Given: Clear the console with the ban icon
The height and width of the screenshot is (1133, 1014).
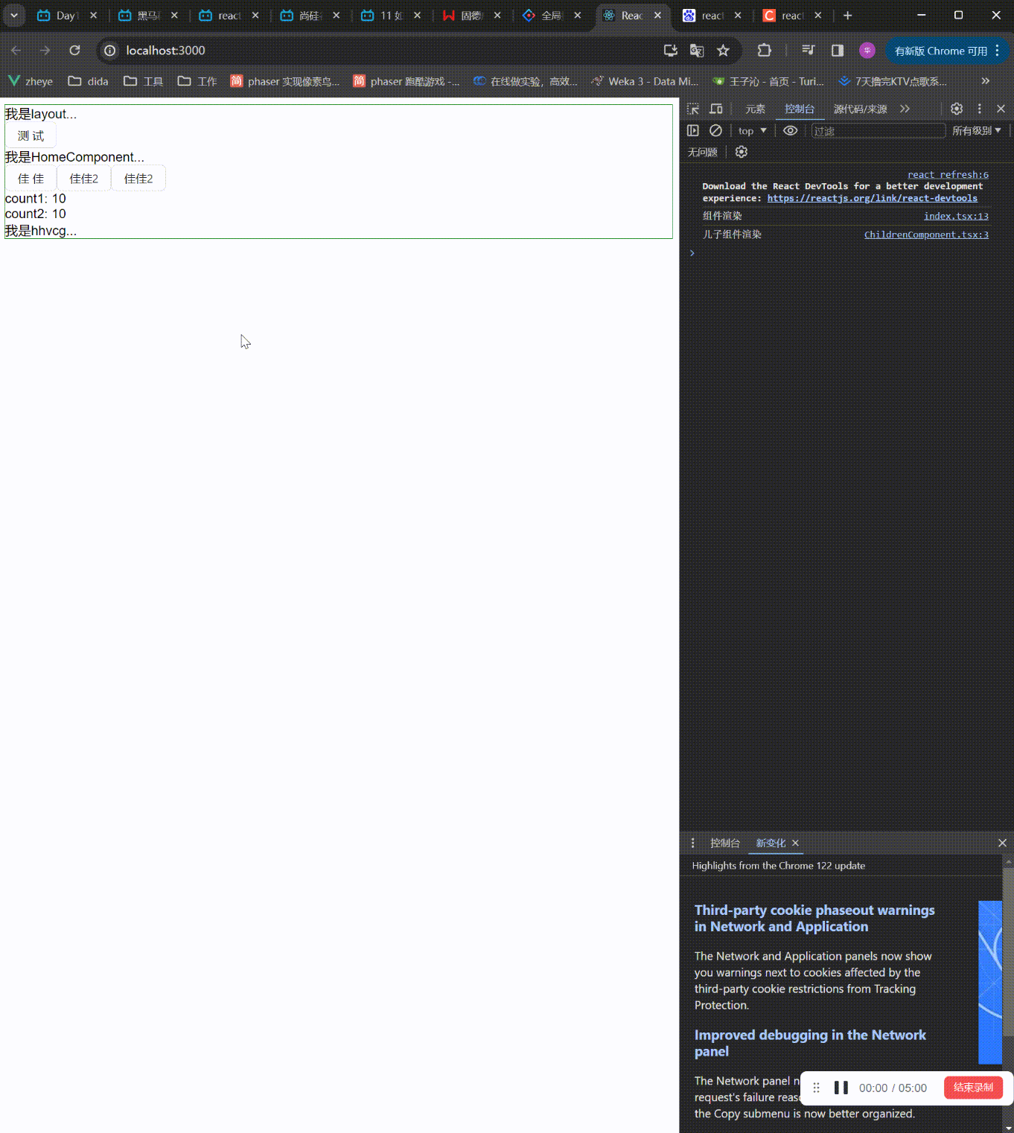Looking at the screenshot, I should (x=715, y=130).
